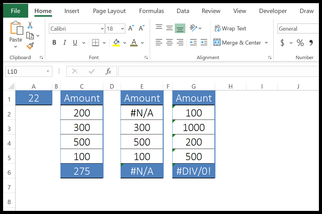The height and width of the screenshot is (214, 322).
Task: Switch to the Formulas ribbon tab
Action: tap(151, 11)
